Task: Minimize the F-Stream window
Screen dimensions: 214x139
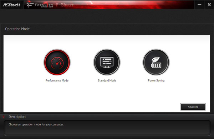Action: pos(199,5)
